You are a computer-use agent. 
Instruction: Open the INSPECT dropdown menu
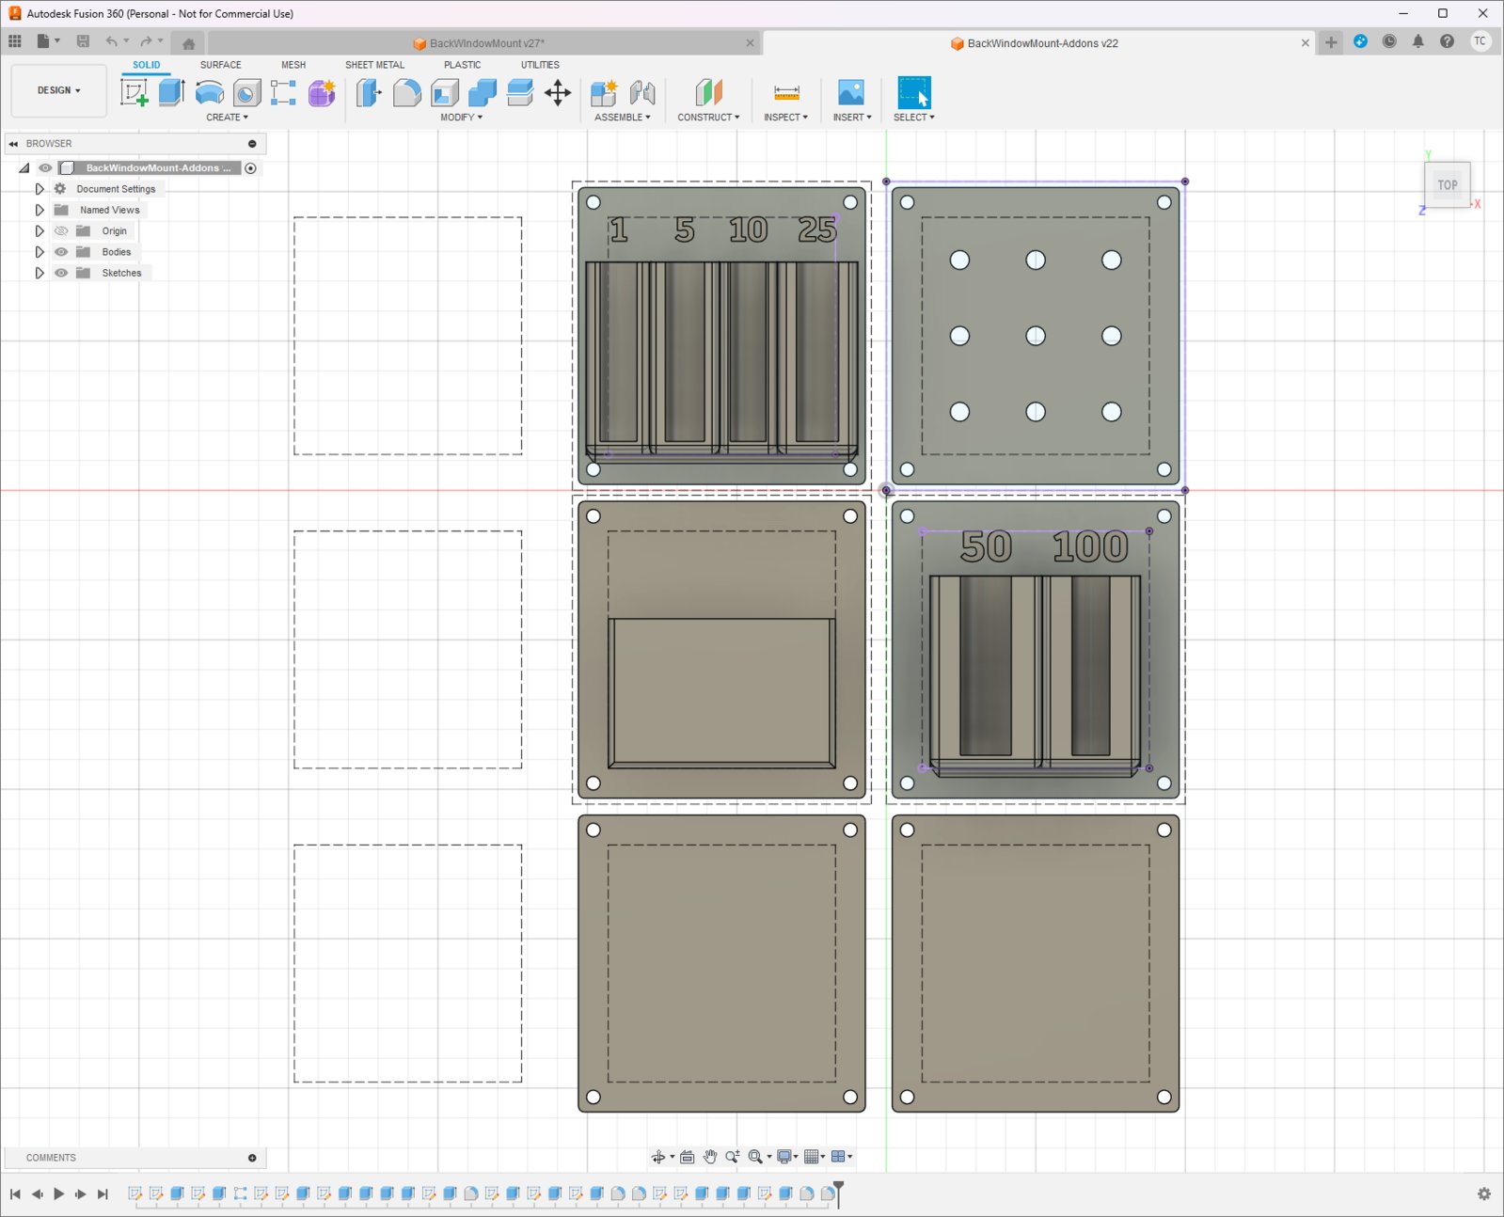(x=785, y=118)
